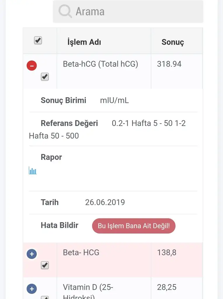Uncheck the Beta- HCG row checkbox
Image resolution: width=223 pixels, height=299 pixels.
coord(45,265)
